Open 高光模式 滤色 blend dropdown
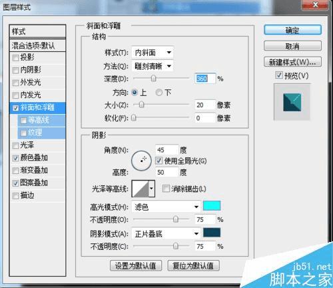Viewport: 333px width, 288px height. [166, 207]
